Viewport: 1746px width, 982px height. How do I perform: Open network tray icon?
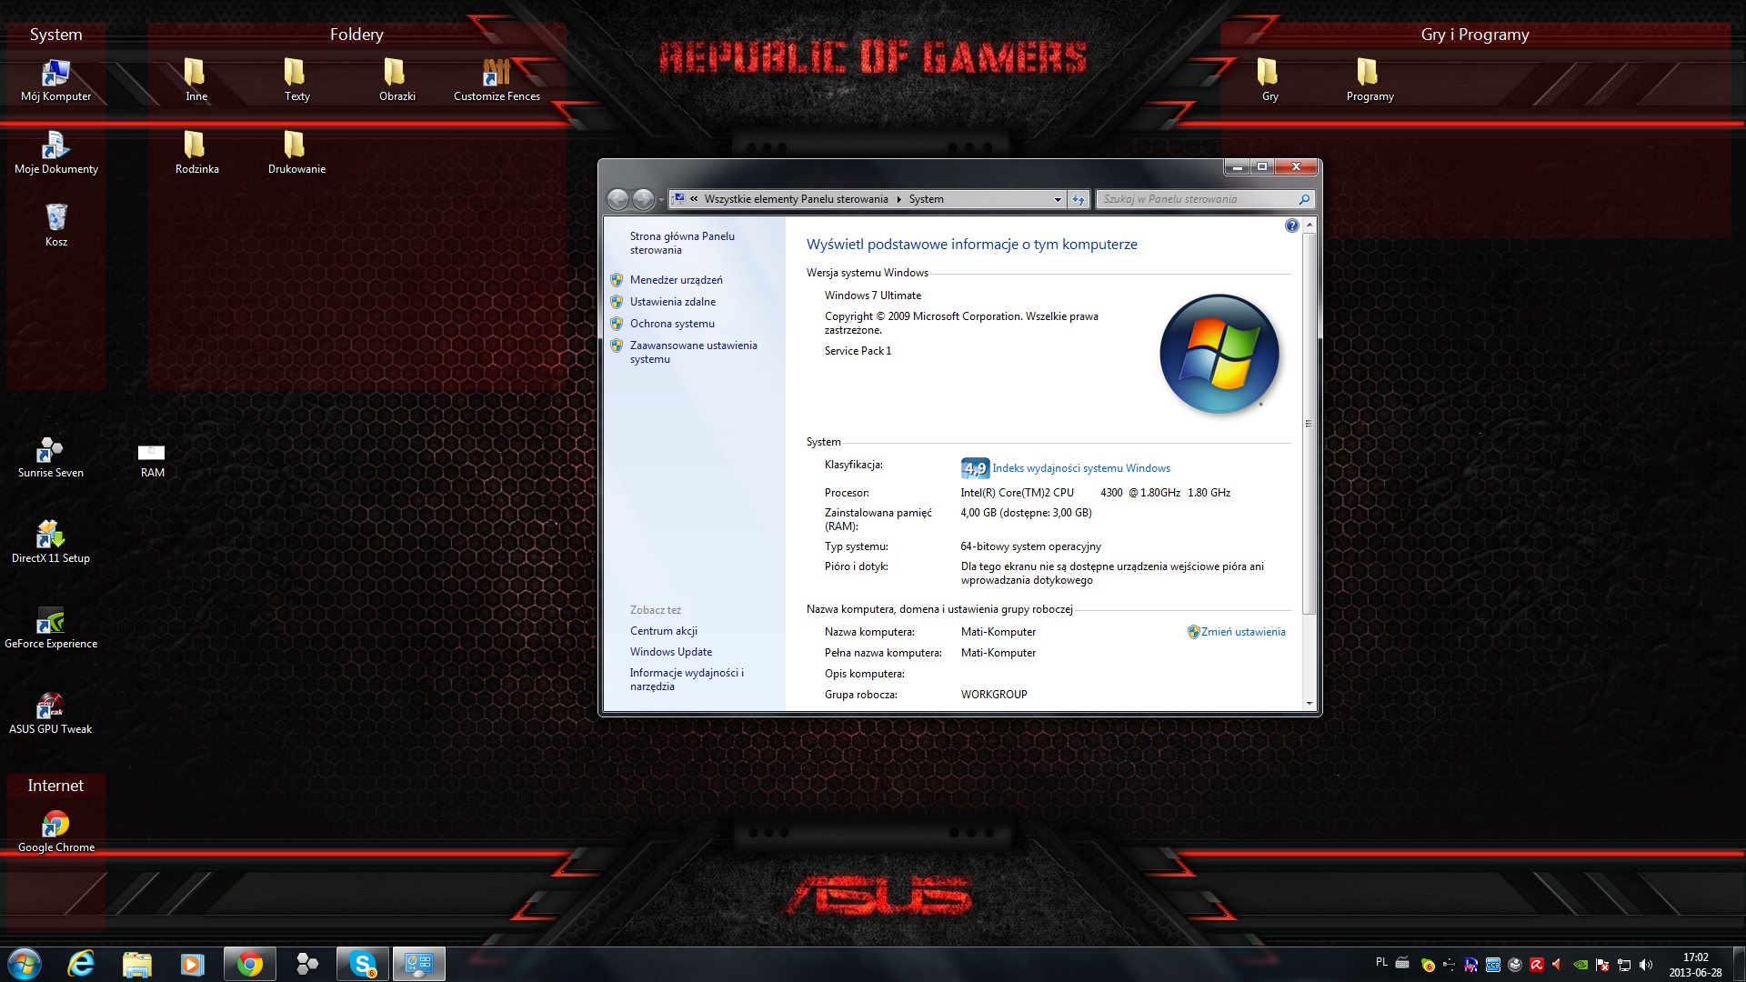[1625, 965]
